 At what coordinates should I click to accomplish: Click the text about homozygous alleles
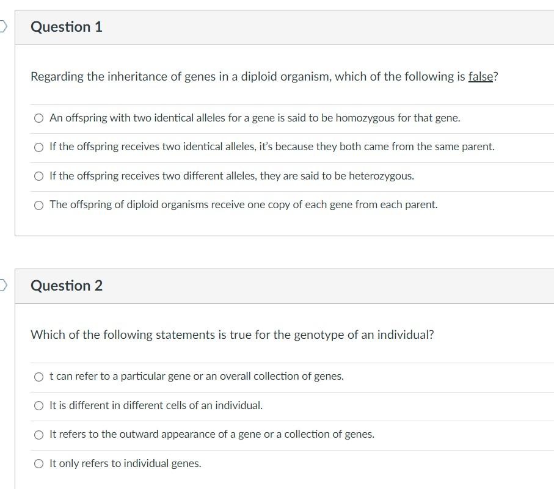click(x=255, y=118)
